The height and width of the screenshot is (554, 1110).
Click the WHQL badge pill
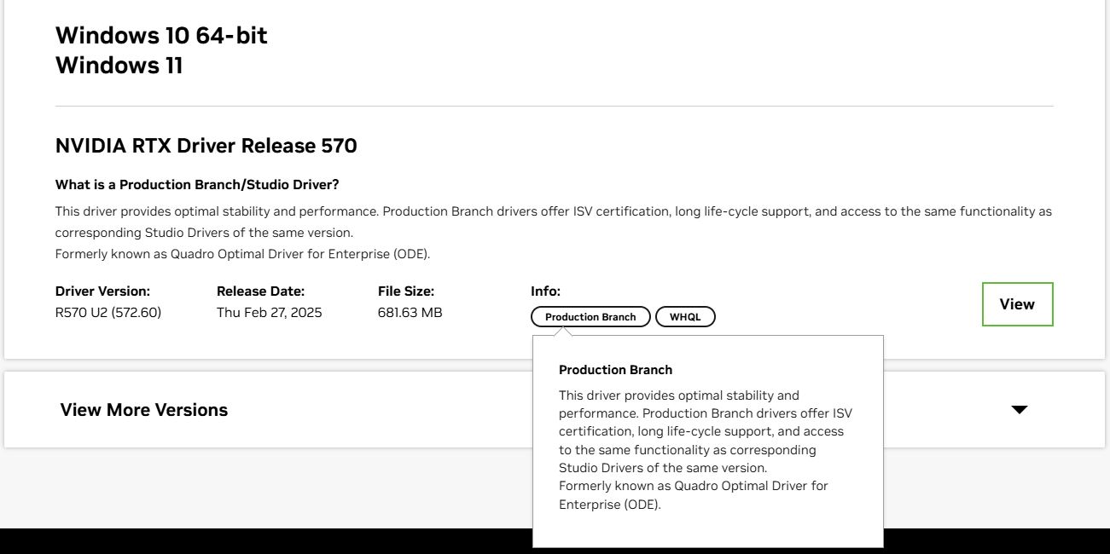pos(685,317)
